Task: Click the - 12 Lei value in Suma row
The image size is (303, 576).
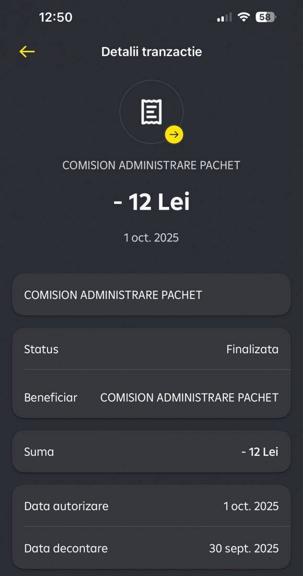Action: [260, 452]
